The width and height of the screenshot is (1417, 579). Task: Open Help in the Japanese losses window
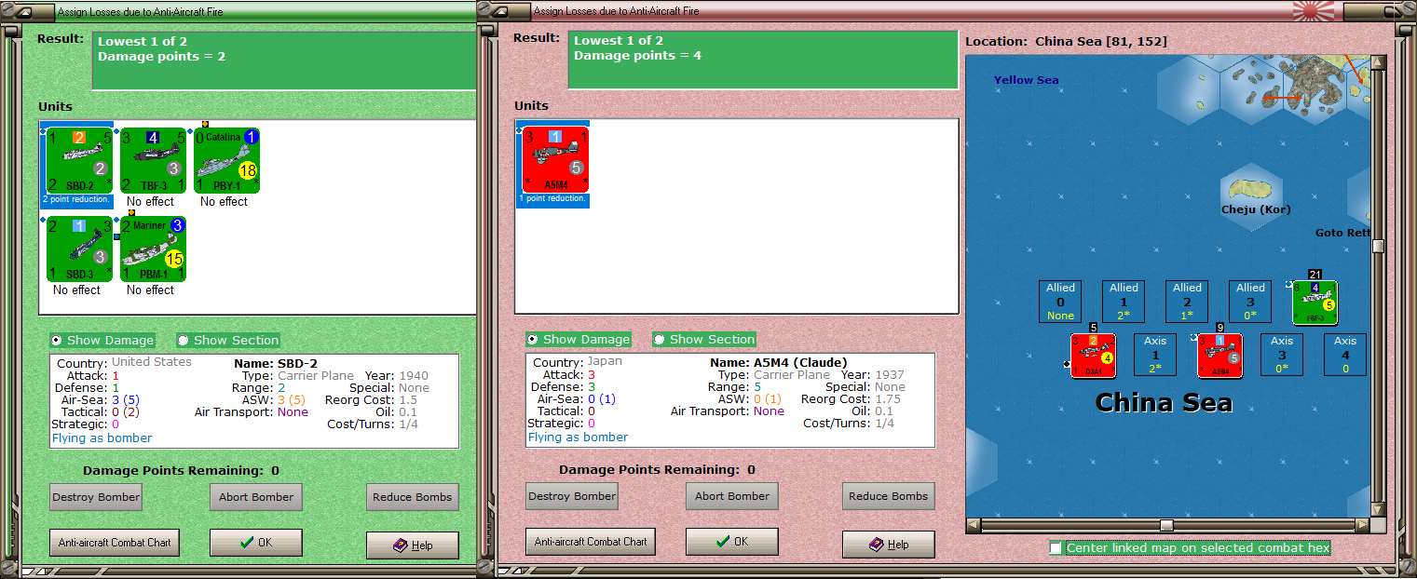(x=889, y=545)
